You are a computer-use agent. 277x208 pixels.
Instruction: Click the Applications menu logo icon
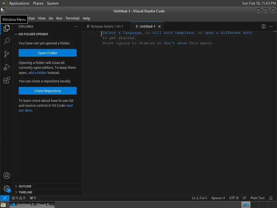pos(5,3)
